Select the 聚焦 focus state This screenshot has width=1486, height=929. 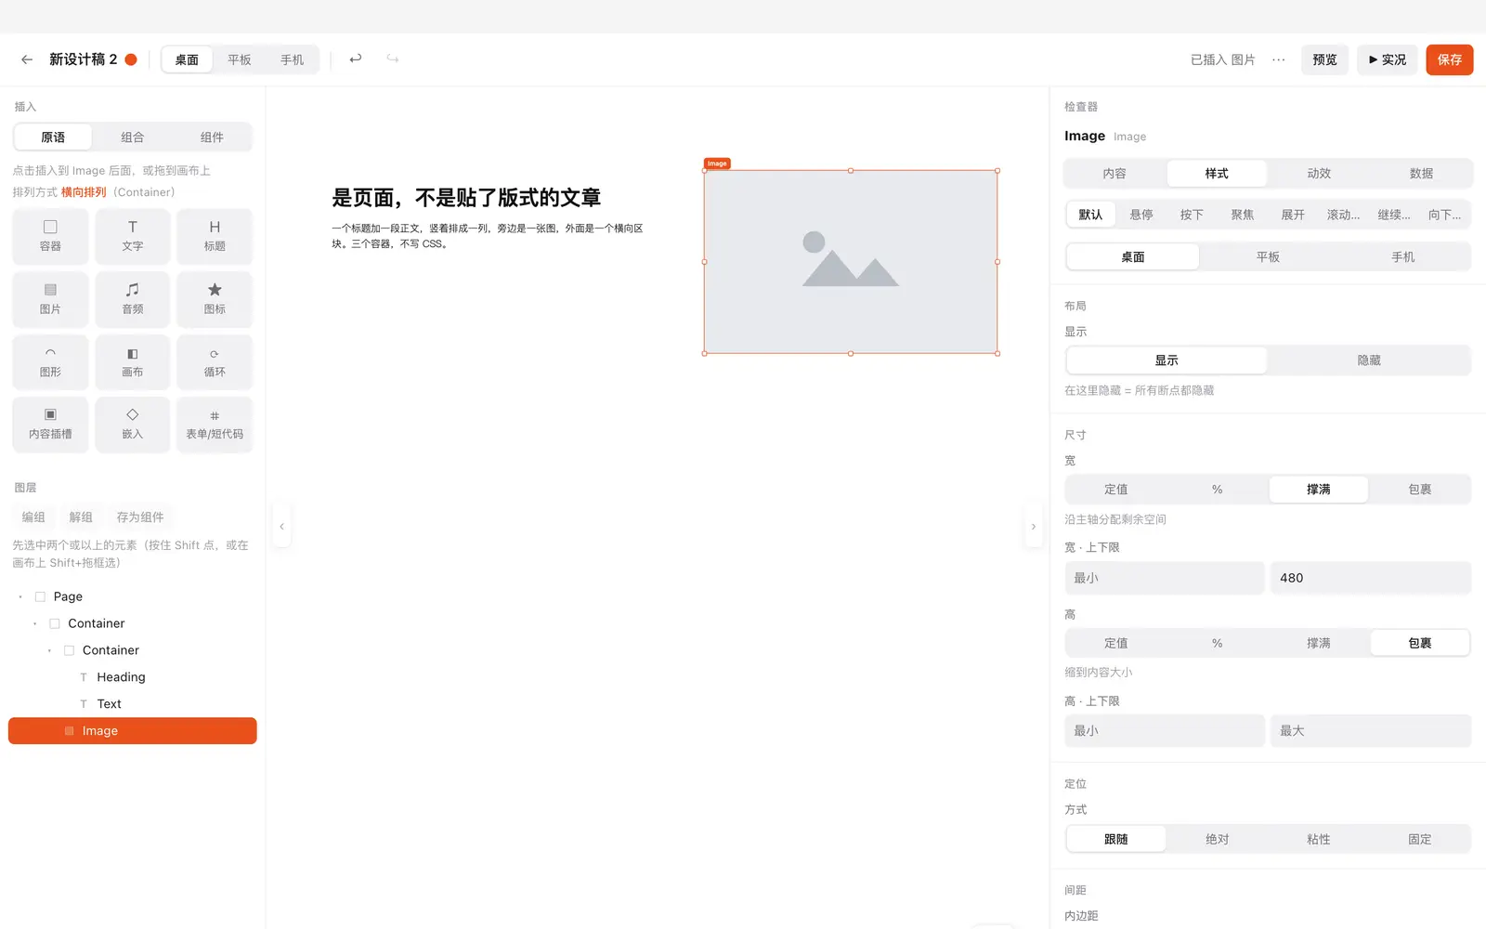coord(1243,215)
